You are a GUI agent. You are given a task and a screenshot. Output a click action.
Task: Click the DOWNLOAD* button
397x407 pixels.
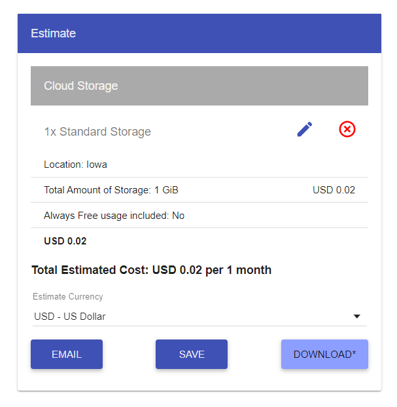pos(324,354)
